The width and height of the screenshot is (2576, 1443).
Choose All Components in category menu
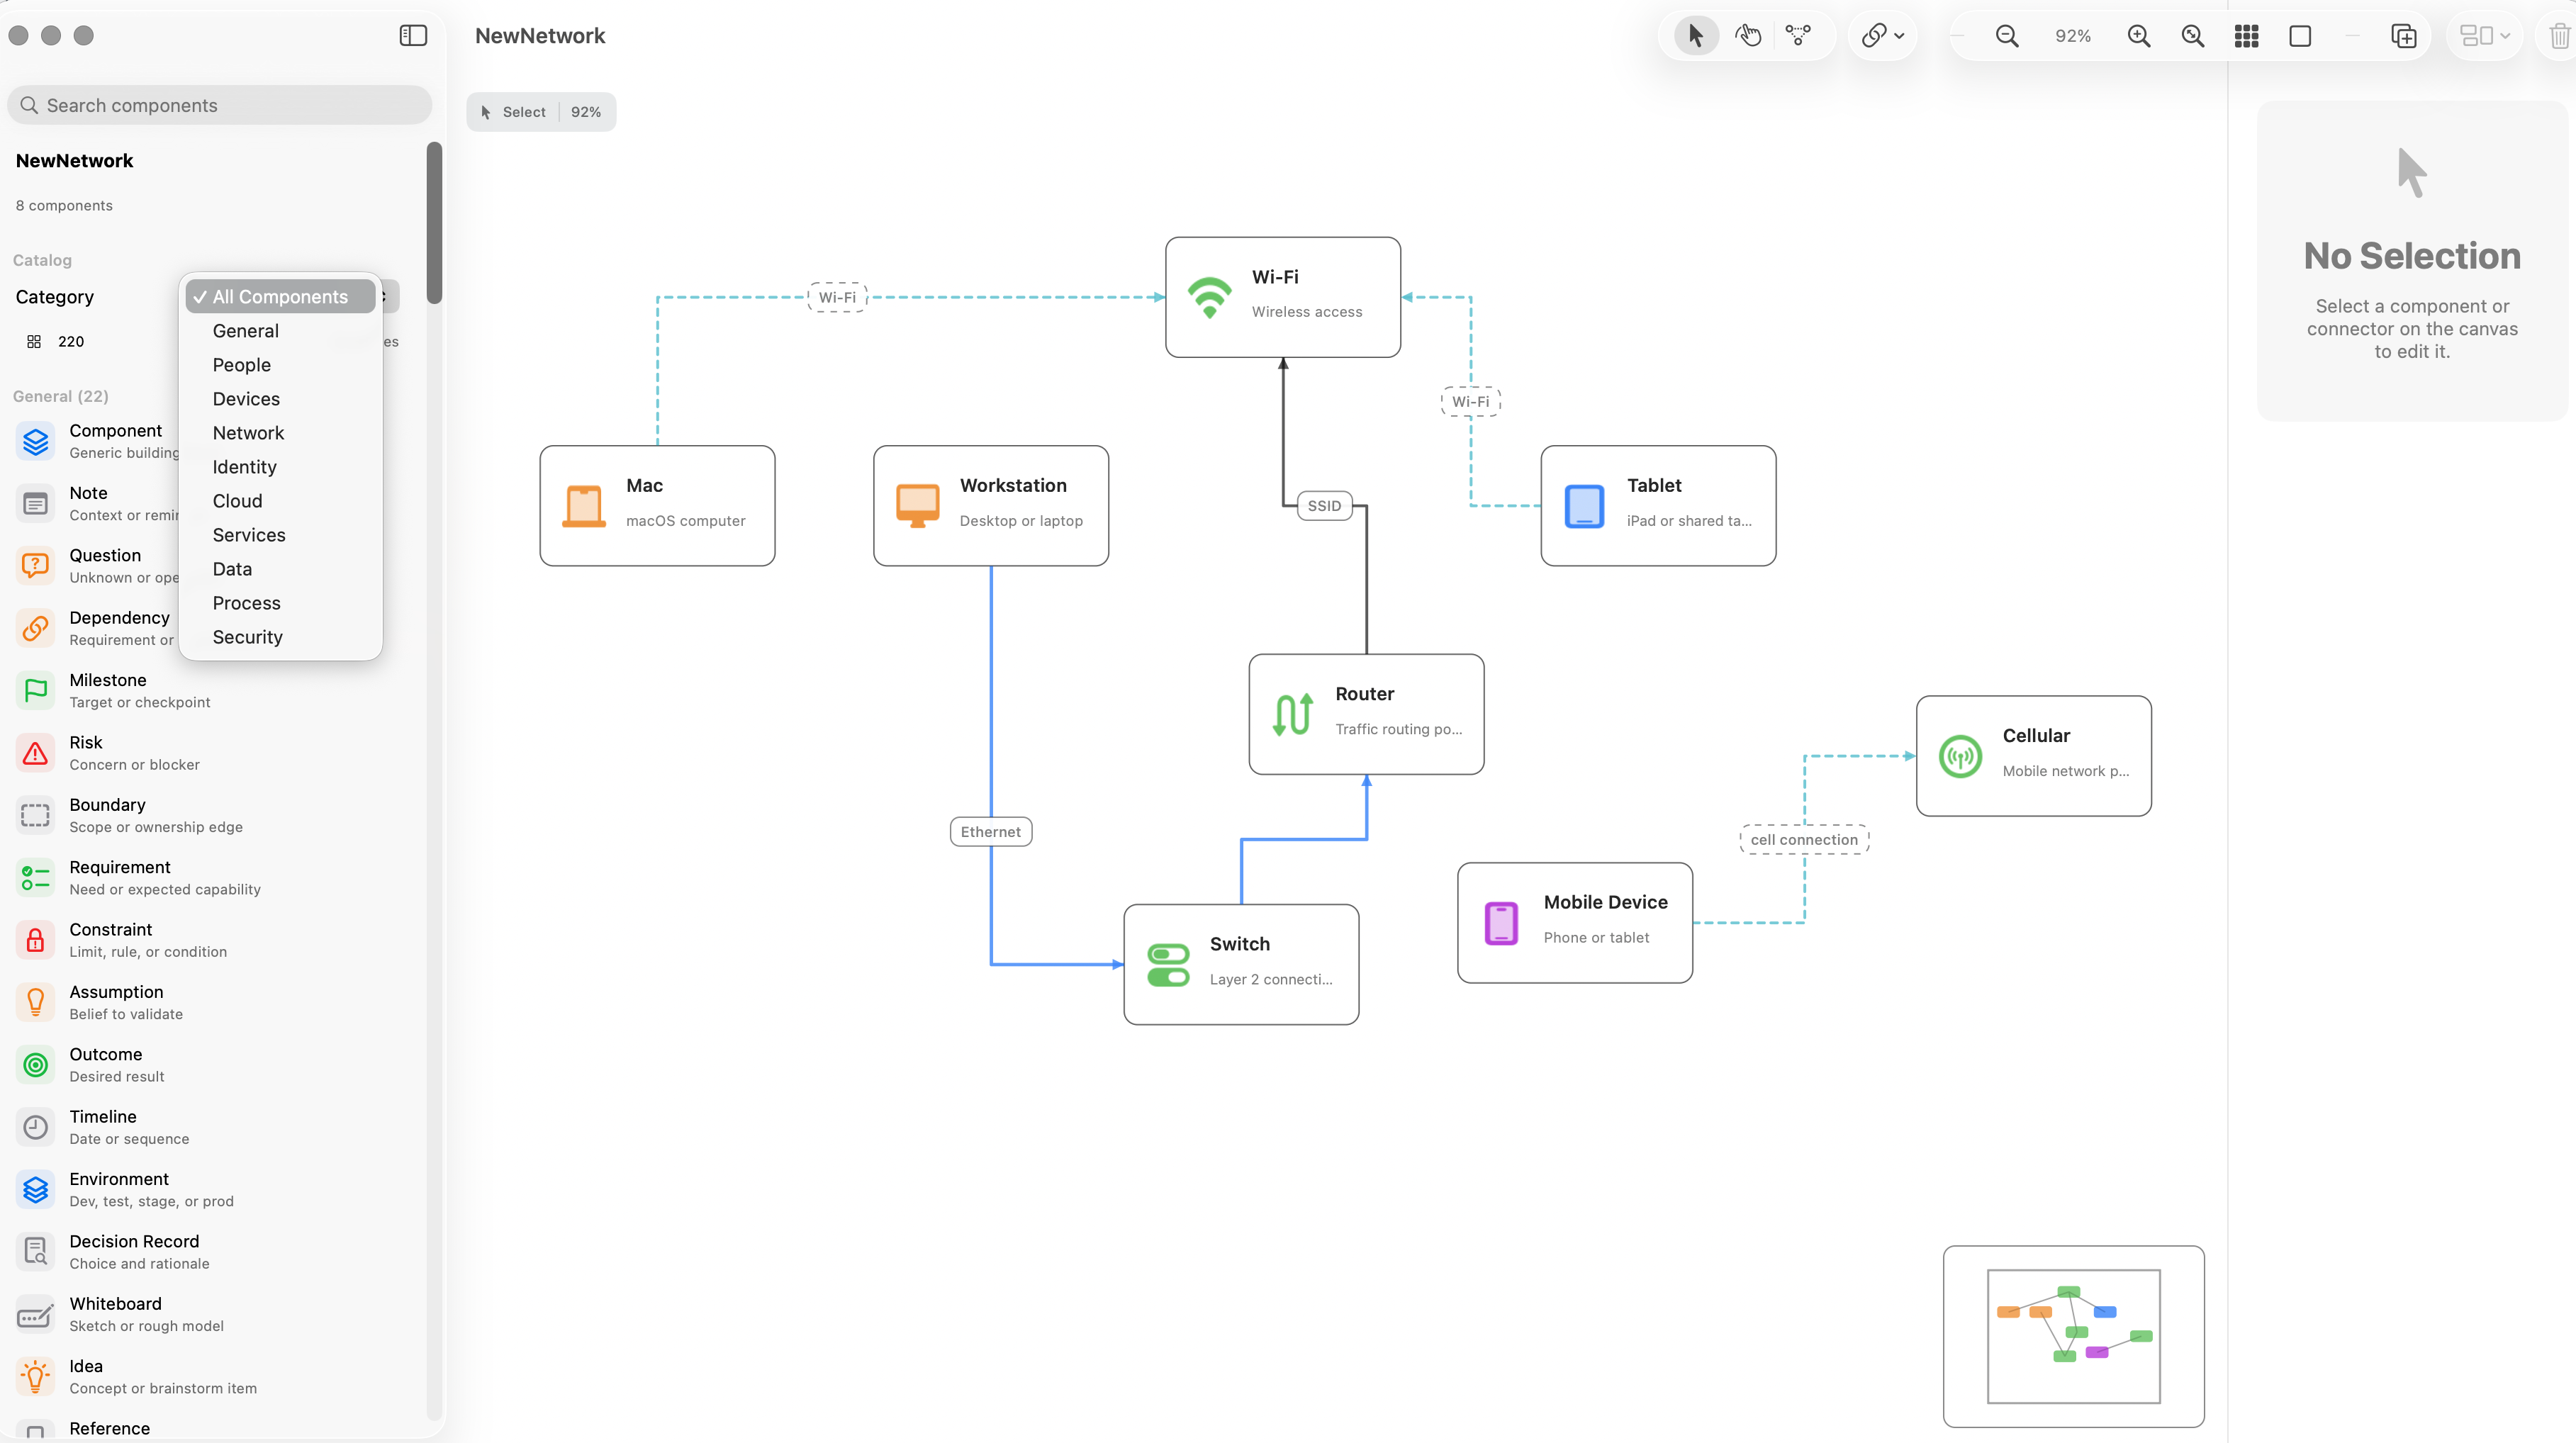click(280, 296)
